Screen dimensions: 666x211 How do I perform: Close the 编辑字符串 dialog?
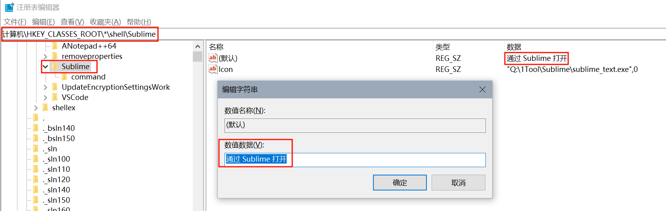pyautogui.click(x=482, y=90)
